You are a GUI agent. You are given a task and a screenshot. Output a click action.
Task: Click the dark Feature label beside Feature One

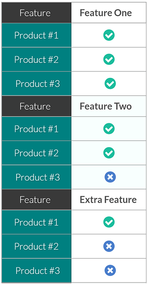click(x=37, y=13)
